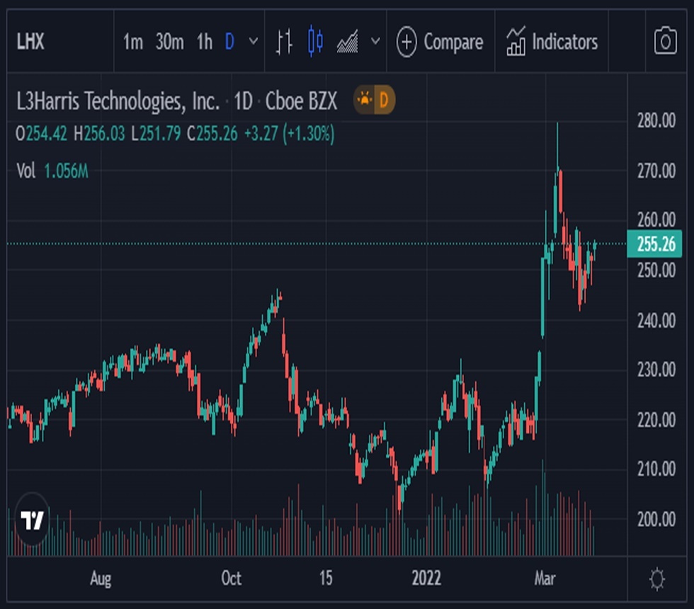Viewport: 694px width, 609px height.
Task: Expand the timeframe interval dropdown
Action: coord(254,42)
